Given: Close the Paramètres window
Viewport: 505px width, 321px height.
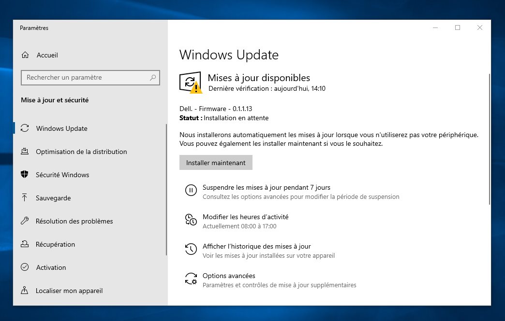Looking at the screenshot, I should [479, 28].
